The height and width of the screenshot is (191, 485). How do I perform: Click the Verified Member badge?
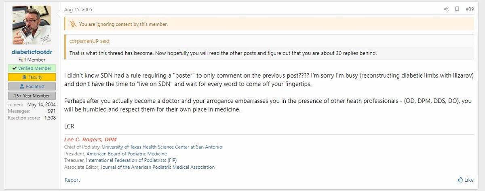point(32,68)
